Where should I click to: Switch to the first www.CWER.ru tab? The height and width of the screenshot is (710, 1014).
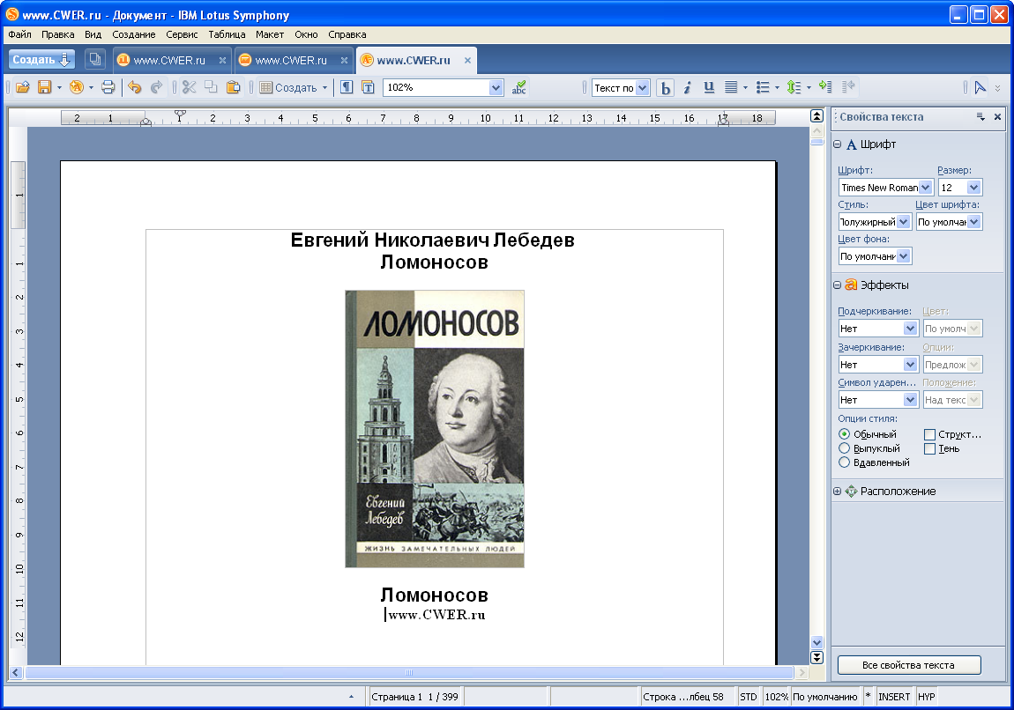[x=169, y=60]
